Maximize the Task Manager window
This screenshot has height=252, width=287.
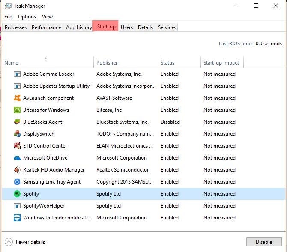click(256, 6)
